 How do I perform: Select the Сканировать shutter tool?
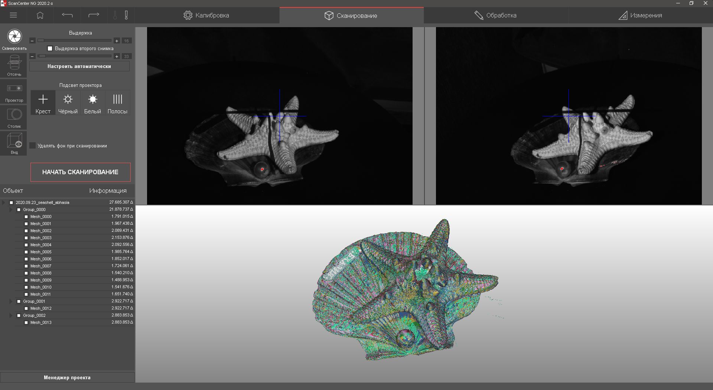[x=14, y=40]
